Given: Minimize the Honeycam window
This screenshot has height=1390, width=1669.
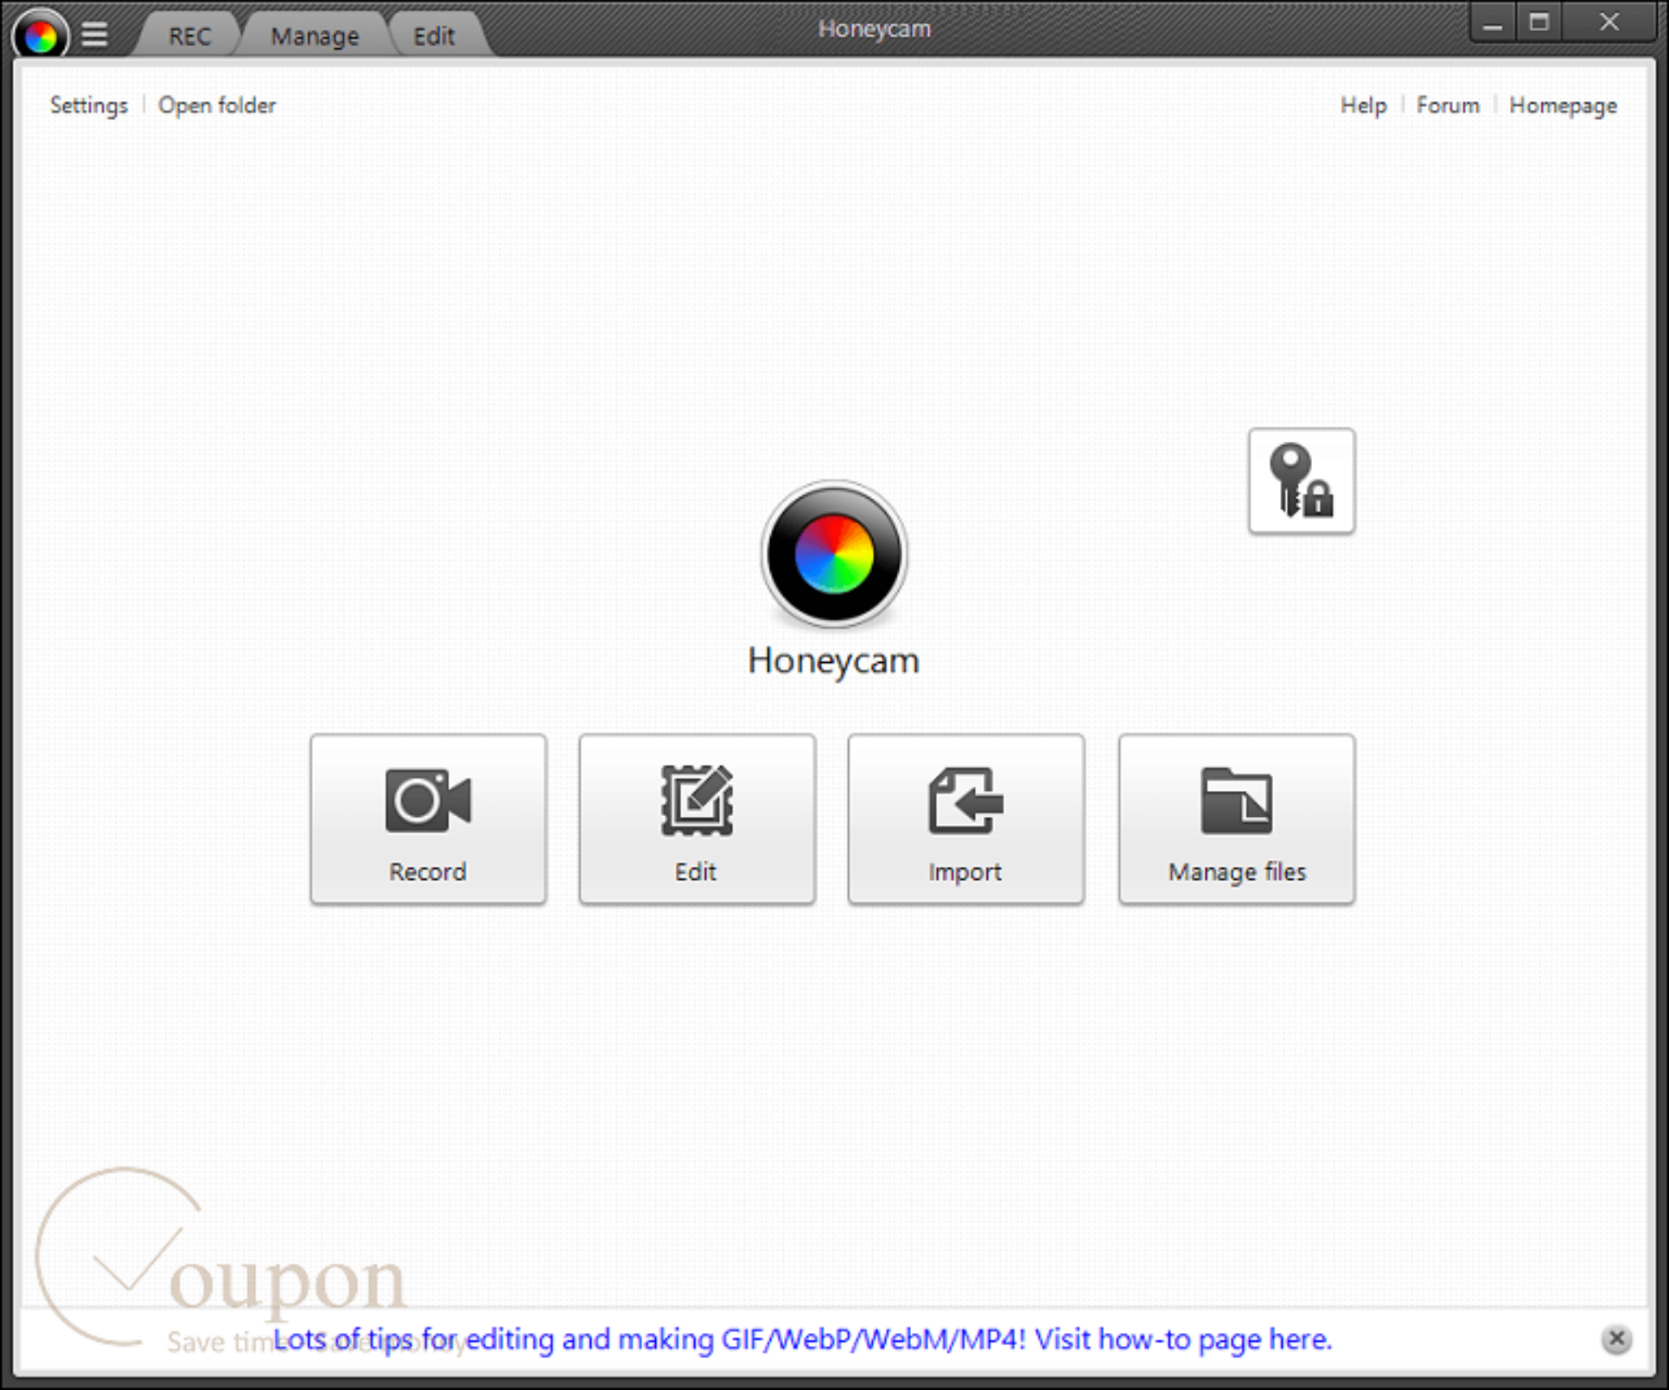Looking at the screenshot, I should [x=1492, y=23].
